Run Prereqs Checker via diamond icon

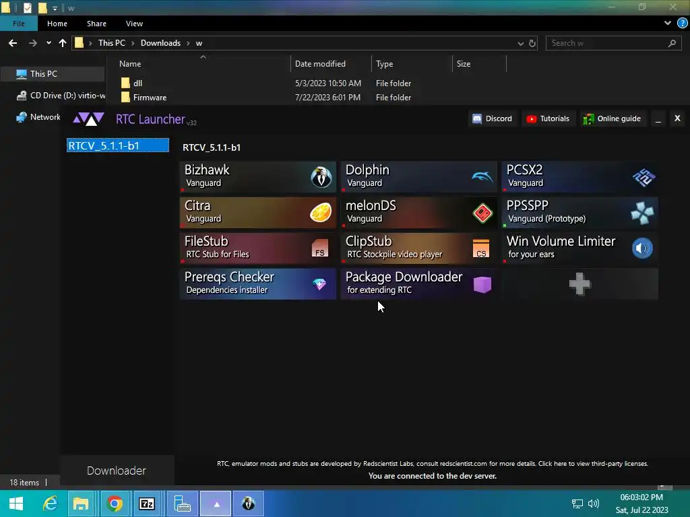pos(319,284)
